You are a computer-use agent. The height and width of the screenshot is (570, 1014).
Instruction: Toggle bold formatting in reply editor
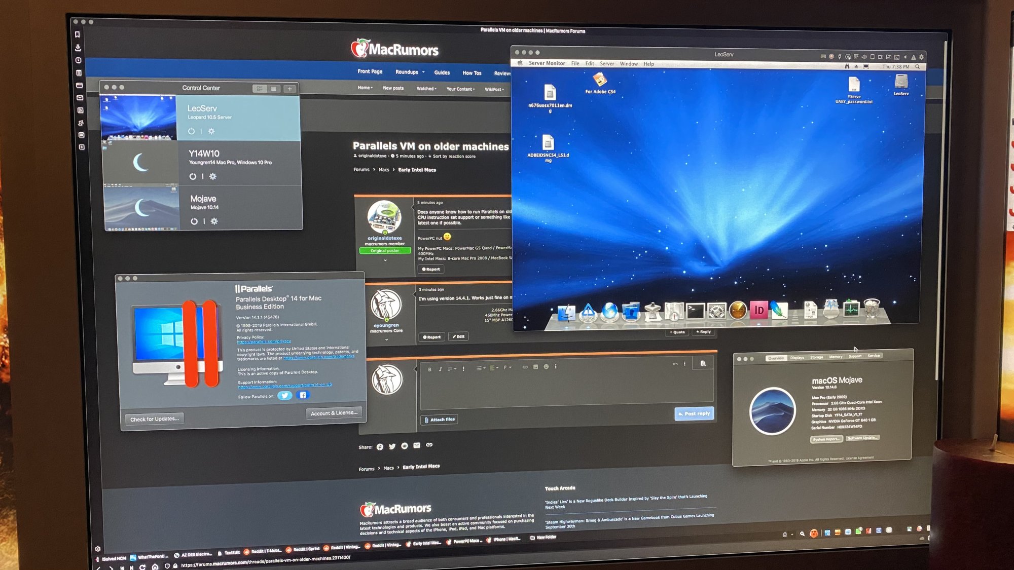[429, 369]
